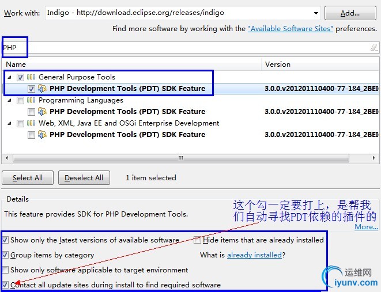Image resolution: width=381 pixels, height=292 pixels.
Task: Click the Web, XML, Java EE category icon
Action: click(x=31, y=123)
